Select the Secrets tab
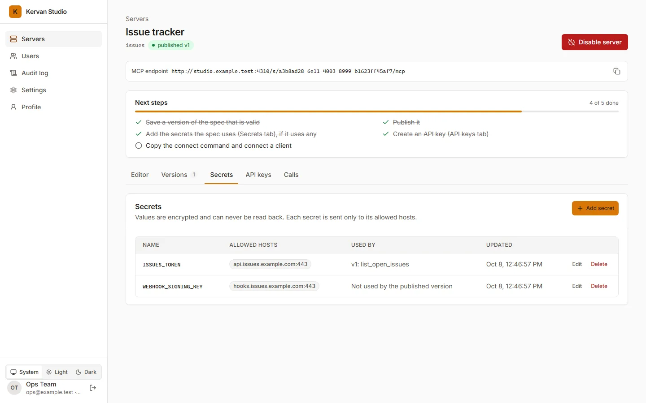The height and width of the screenshot is (403, 646). pos(221,175)
